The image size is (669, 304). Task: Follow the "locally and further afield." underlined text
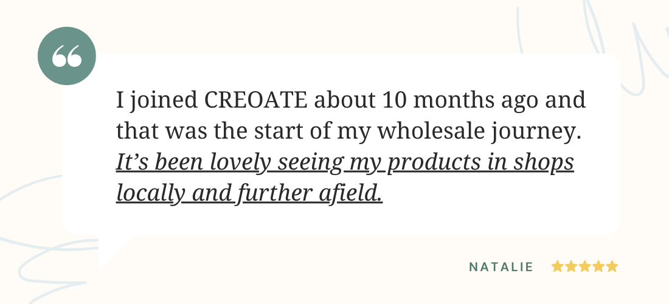(x=249, y=193)
